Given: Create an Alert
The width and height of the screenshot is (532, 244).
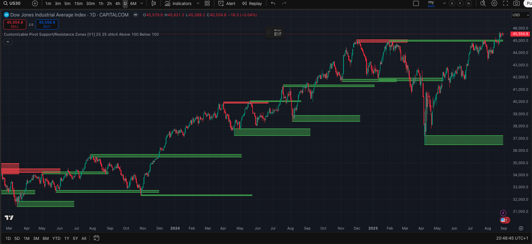Looking at the screenshot, I should pyautogui.click(x=227, y=4).
